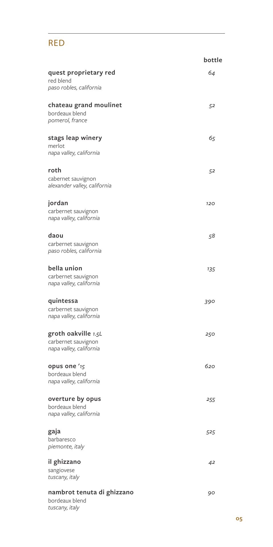Select stags leap winery merlot

(75, 138)
